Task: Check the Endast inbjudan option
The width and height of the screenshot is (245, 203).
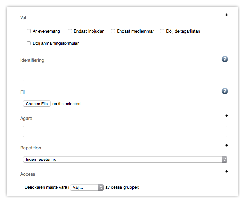Action: [x=70, y=31]
